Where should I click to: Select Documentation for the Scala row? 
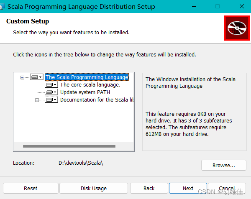point(97,99)
